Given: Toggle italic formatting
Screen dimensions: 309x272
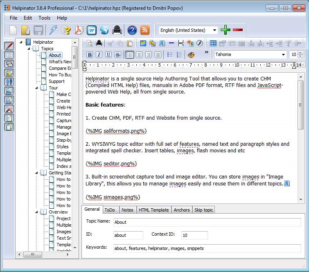Looking at the screenshot, I should (x=99, y=55).
